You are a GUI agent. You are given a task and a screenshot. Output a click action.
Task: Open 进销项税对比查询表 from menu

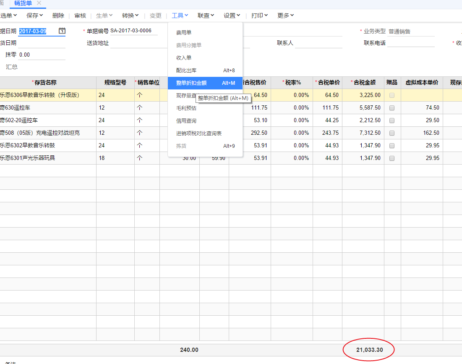(x=199, y=134)
